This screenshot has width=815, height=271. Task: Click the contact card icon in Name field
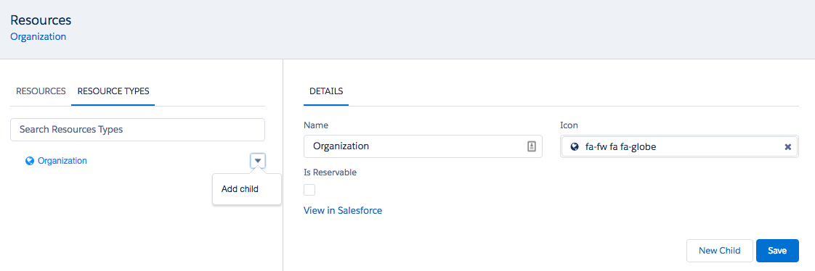(x=532, y=146)
